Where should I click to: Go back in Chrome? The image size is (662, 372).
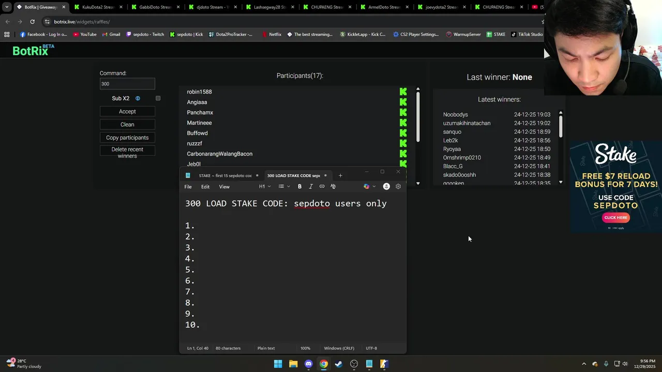click(x=7, y=22)
